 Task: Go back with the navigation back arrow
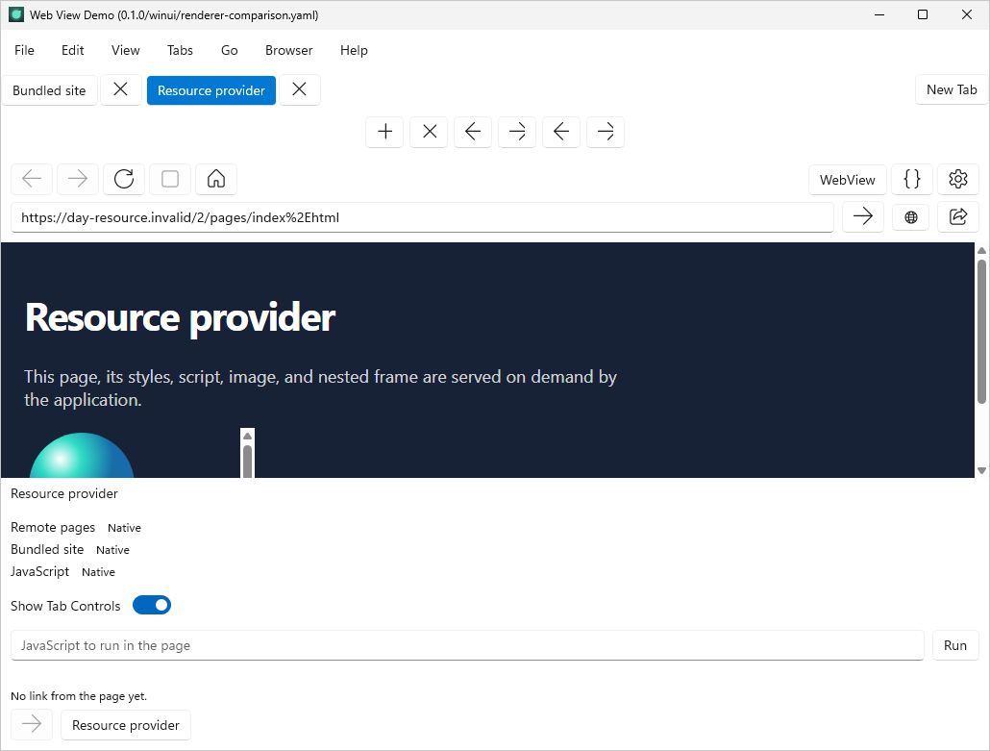click(32, 180)
